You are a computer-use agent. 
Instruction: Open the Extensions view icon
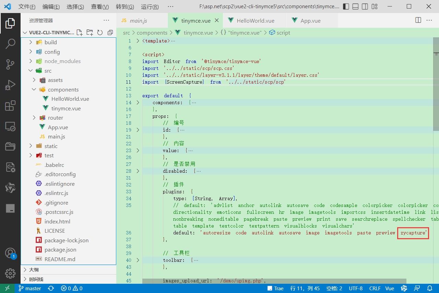(10, 106)
